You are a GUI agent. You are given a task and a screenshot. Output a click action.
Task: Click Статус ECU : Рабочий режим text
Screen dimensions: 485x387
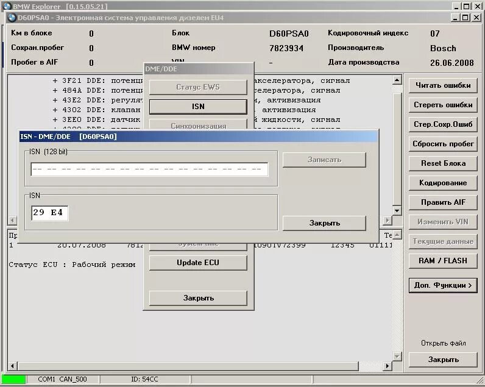pyautogui.click(x=72, y=265)
